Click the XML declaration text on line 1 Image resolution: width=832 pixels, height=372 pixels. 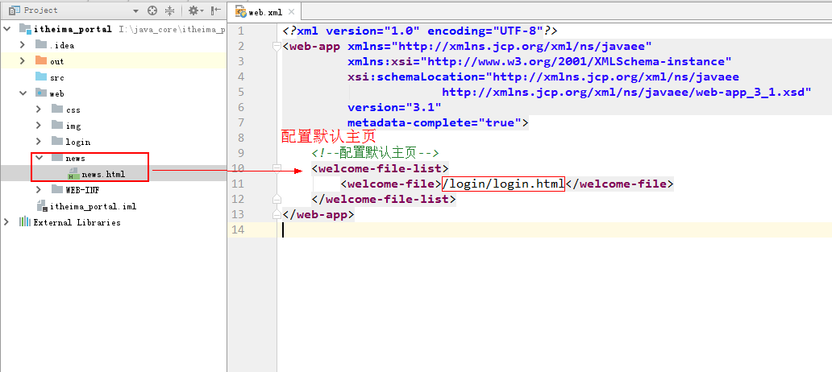pyautogui.click(x=420, y=31)
